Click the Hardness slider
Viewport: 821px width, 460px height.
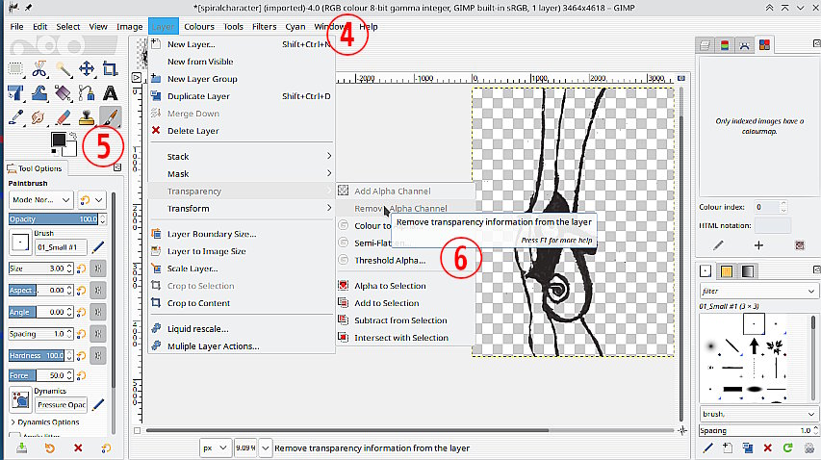37,355
